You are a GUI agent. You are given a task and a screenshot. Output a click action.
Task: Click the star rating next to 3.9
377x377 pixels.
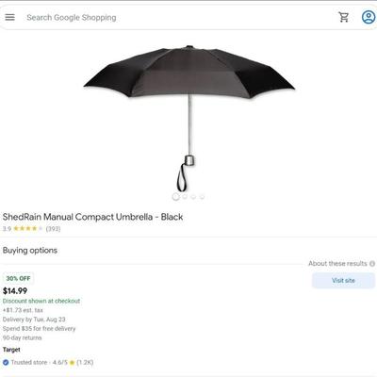[27, 228]
